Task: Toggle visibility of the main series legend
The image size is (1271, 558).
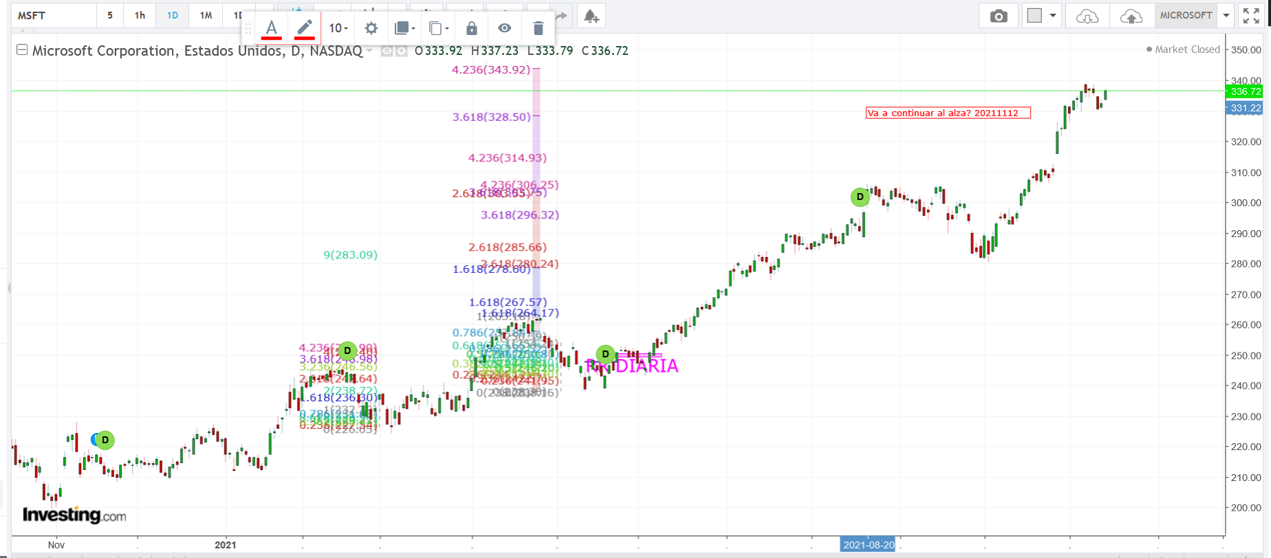Action: pos(387,51)
